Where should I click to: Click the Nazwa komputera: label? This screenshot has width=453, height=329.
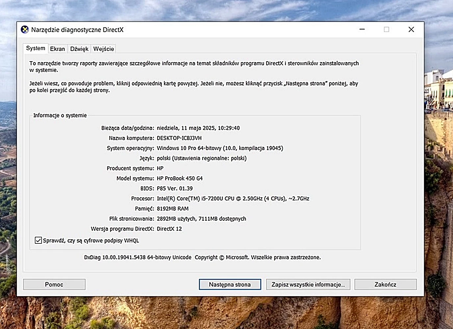pos(131,138)
